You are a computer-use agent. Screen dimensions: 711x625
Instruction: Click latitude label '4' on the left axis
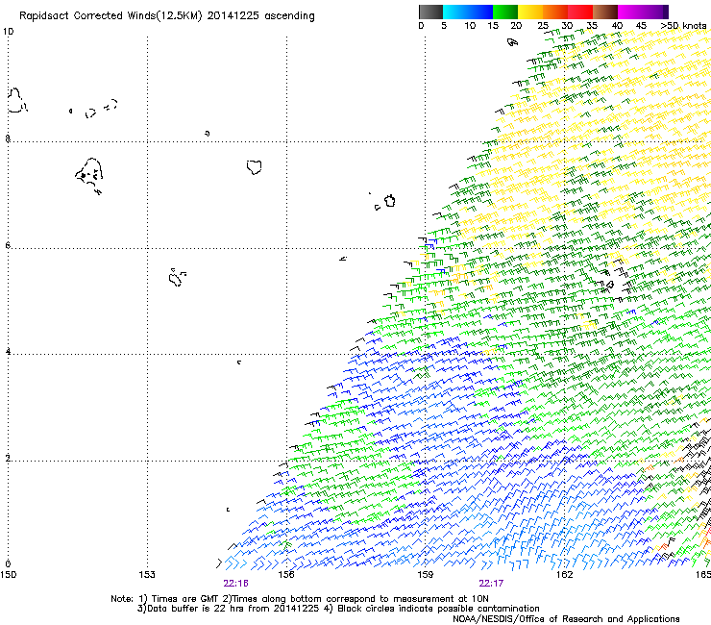8,352
